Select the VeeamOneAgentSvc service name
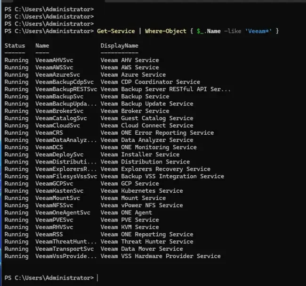306x286 pixels. (63, 213)
